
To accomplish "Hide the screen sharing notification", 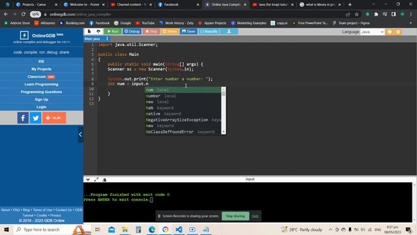I will pyautogui.click(x=255, y=216).
